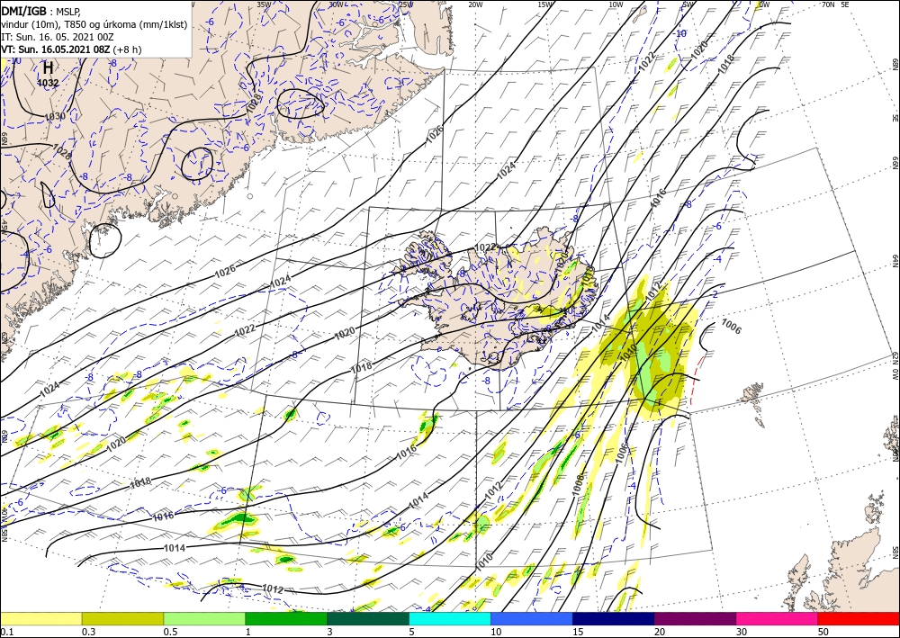900x638 pixels.
Task: Click the legend value 30
Action: 742,632
